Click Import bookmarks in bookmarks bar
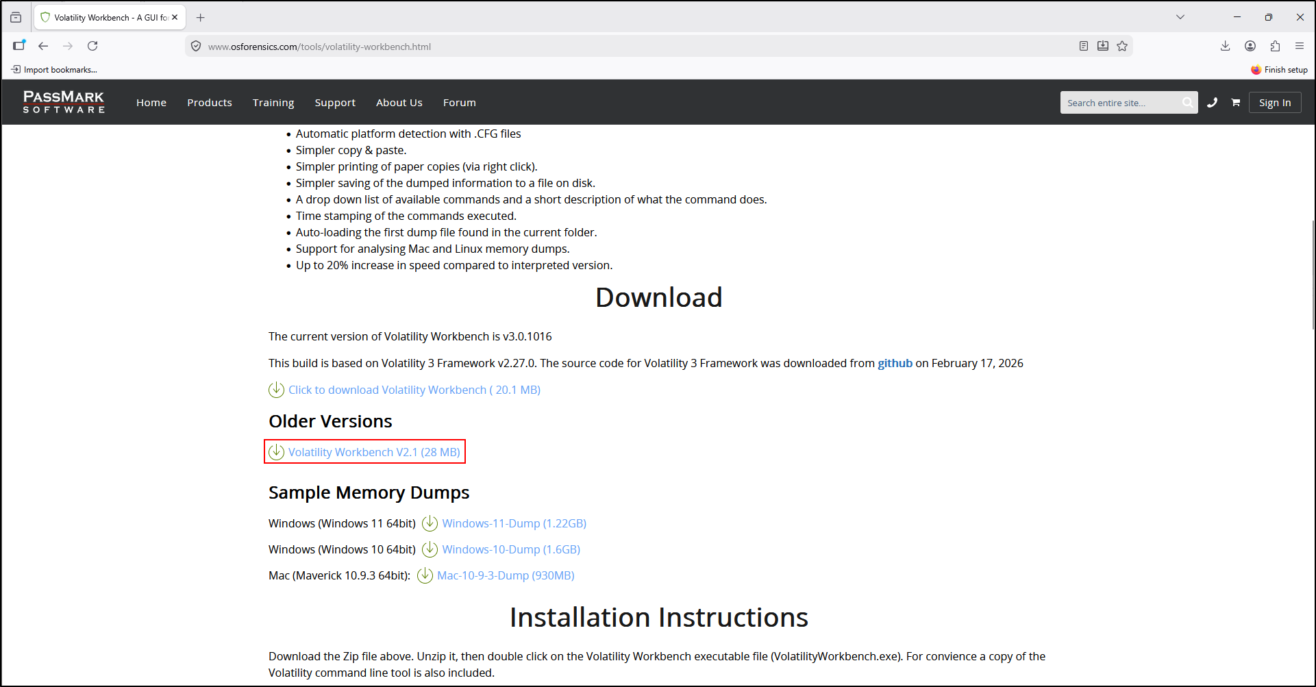The height and width of the screenshot is (687, 1316). (x=54, y=69)
